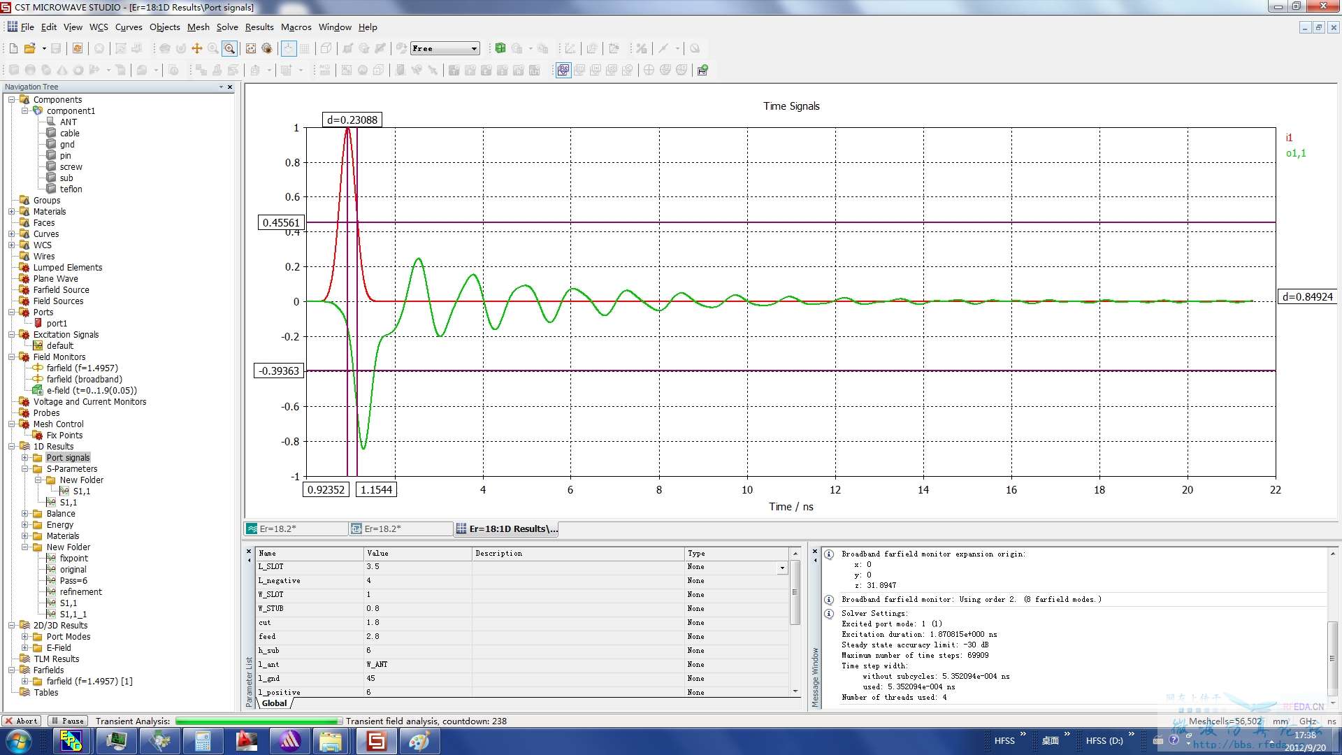Open the file explorer taskbar folder
This screenshot has height=755, width=1342.
[331, 741]
